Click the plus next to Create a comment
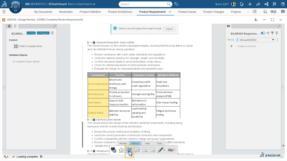This screenshot has width=287, height=161. tap(231, 46)
